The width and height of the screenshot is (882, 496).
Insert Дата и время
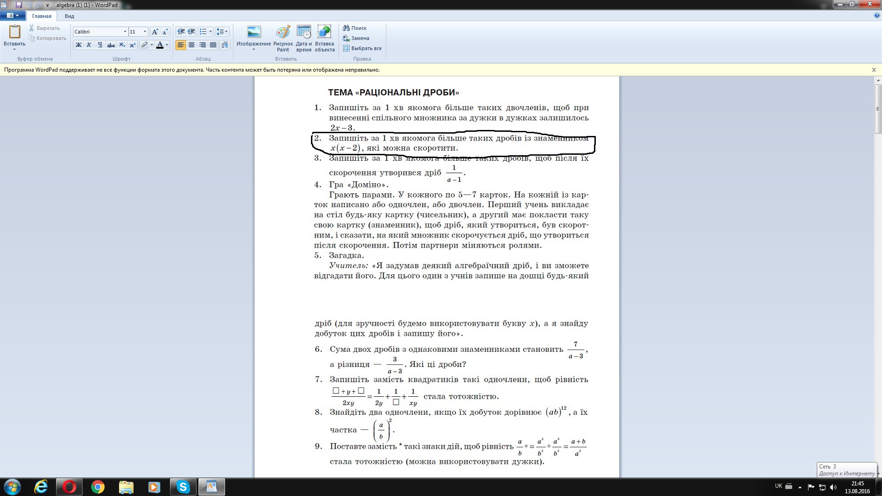(x=304, y=39)
